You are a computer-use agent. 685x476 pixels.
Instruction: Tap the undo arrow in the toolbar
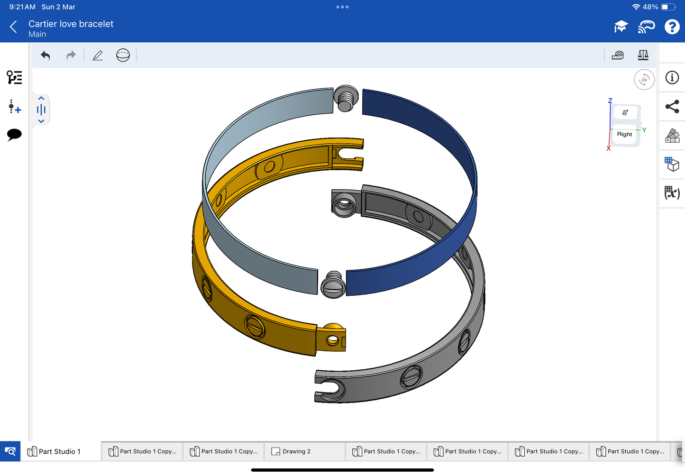pos(46,55)
